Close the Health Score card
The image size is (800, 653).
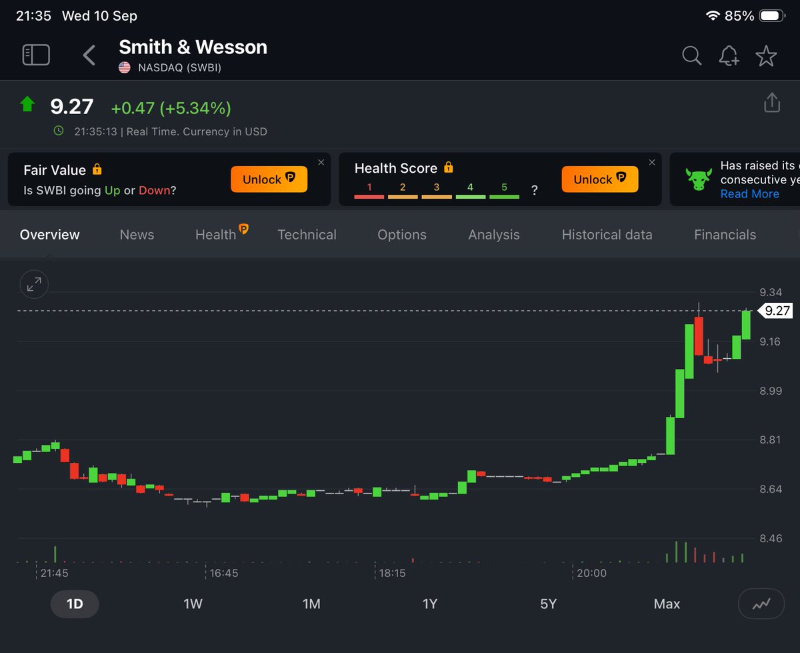[x=652, y=162]
